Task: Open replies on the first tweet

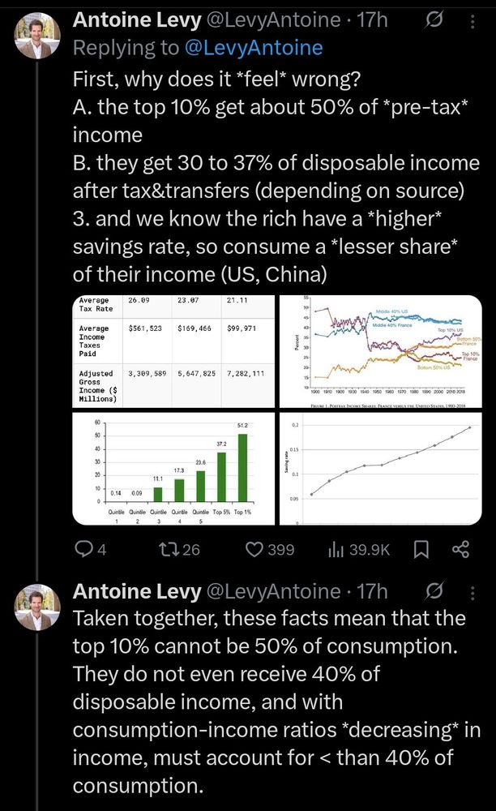Action: click(91, 549)
